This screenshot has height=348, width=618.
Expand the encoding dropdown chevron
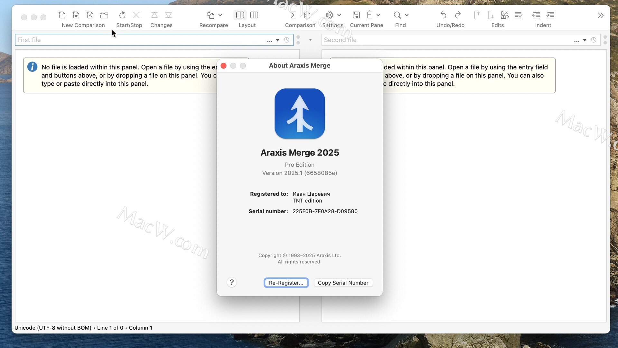[x=378, y=15]
